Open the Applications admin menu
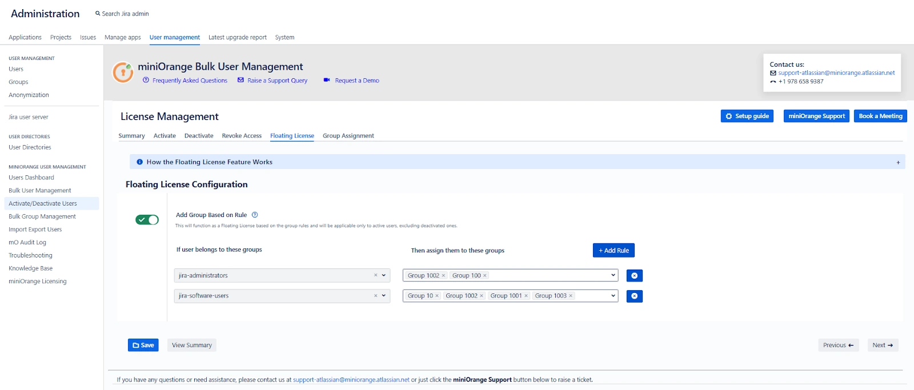The image size is (914, 390). click(25, 38)
